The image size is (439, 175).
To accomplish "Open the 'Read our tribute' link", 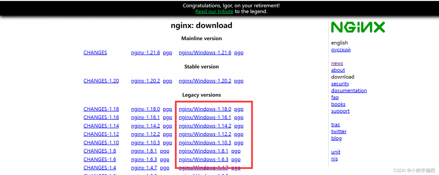I will click(214, 11).
